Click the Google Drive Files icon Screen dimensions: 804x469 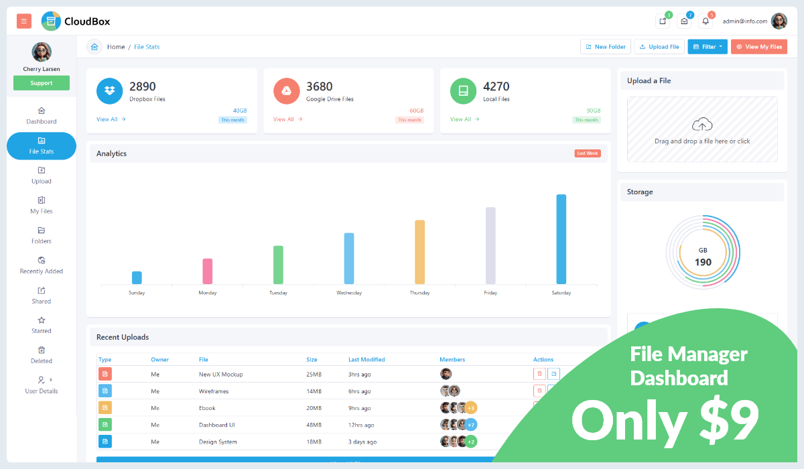(285, 90)
